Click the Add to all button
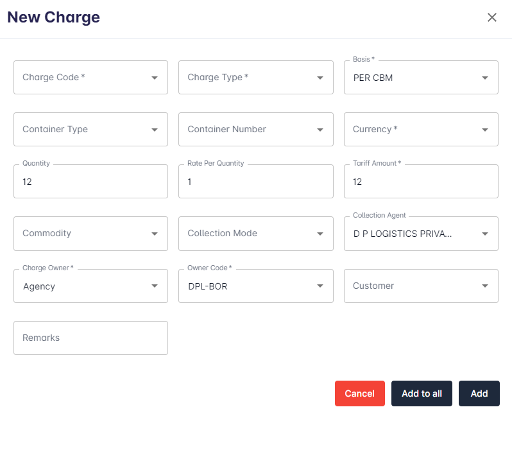Screen dimensions: 512x475 [422, 393]
